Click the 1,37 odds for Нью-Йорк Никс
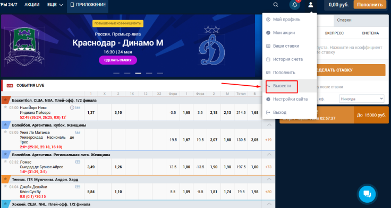 click(x=91, y=113)
